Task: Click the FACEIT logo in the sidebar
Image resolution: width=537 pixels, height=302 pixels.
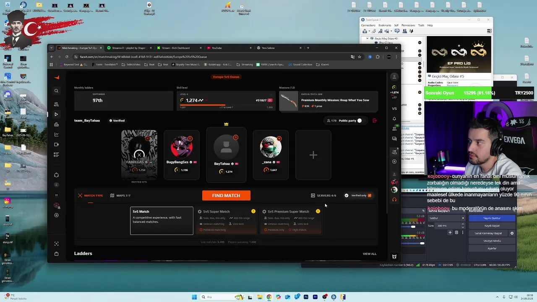Action: pyautogui.click(x=57, y=77)
